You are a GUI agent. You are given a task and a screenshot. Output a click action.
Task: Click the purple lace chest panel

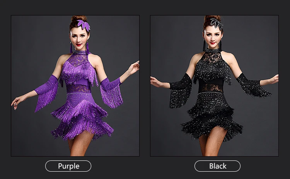tap(80, 60)
